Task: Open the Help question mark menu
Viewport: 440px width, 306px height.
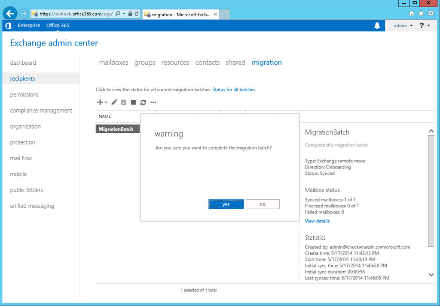Action: [x=425, y=25]
